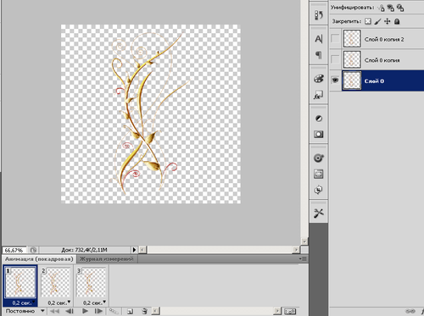Select animation frame 2
This screenshot has width=424, height=316.
(x=56, y=282)
